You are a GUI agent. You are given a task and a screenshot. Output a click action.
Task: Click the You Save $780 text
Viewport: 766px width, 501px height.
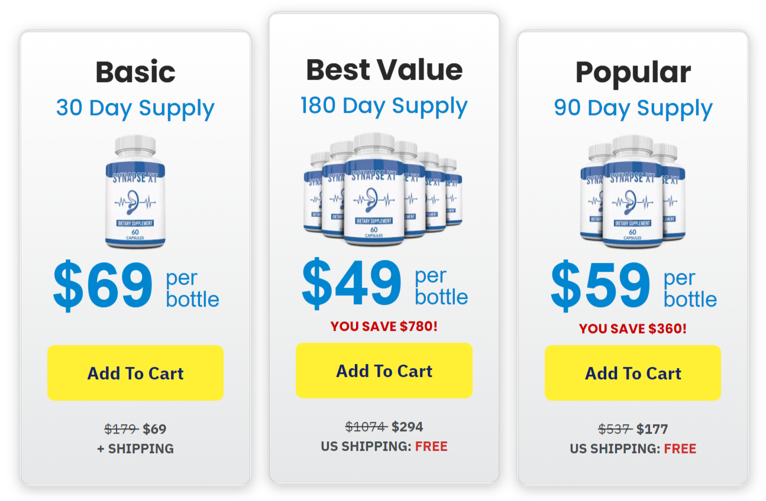click(384, 326)
